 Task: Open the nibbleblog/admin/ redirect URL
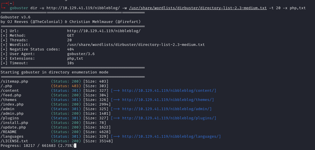tap(167, 109)
